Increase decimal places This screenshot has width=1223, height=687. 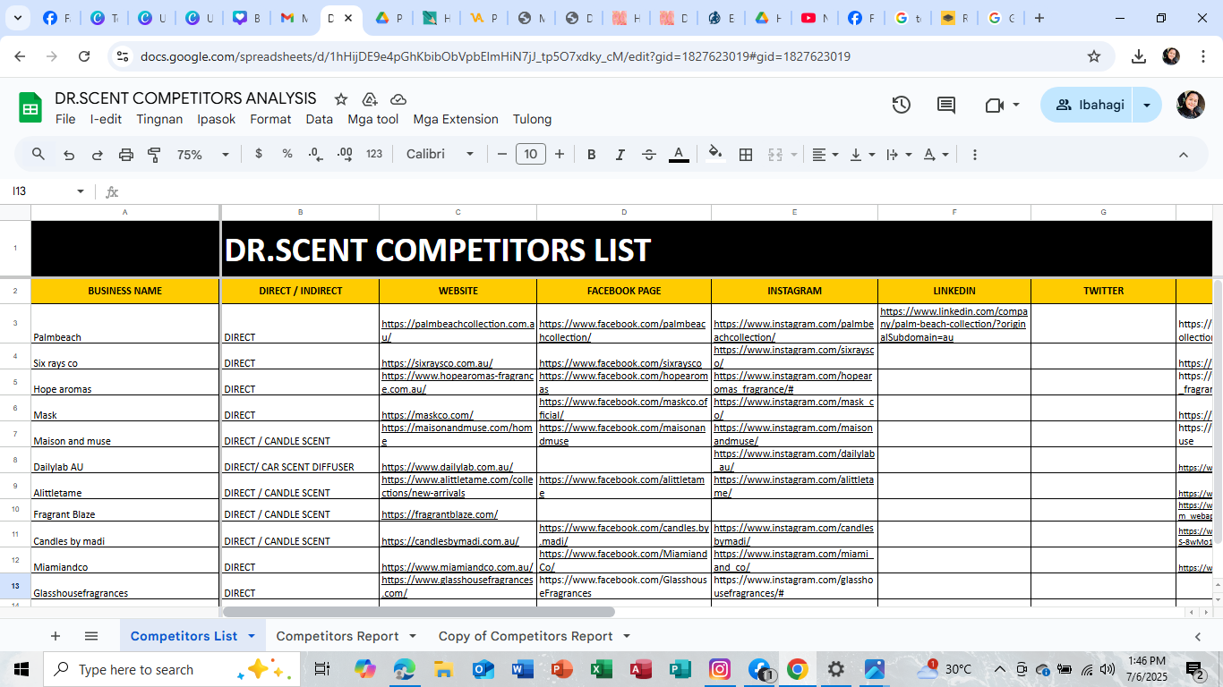click(x=345, y=154)
